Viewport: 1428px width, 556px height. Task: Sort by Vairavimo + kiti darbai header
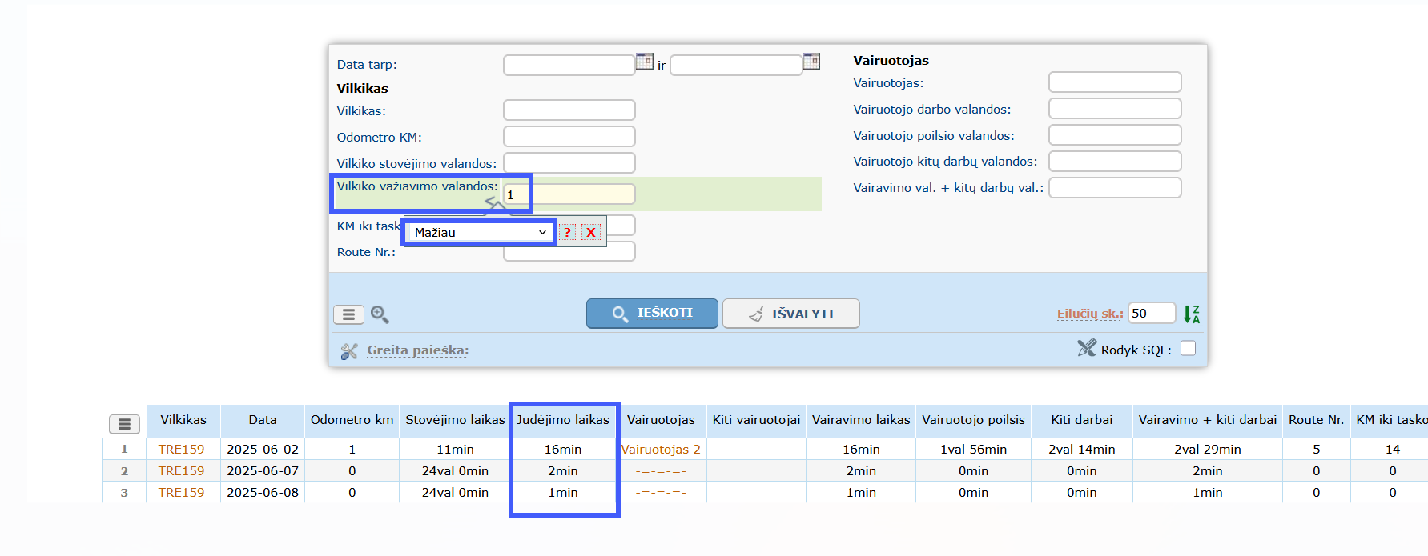pos(1208,420)
